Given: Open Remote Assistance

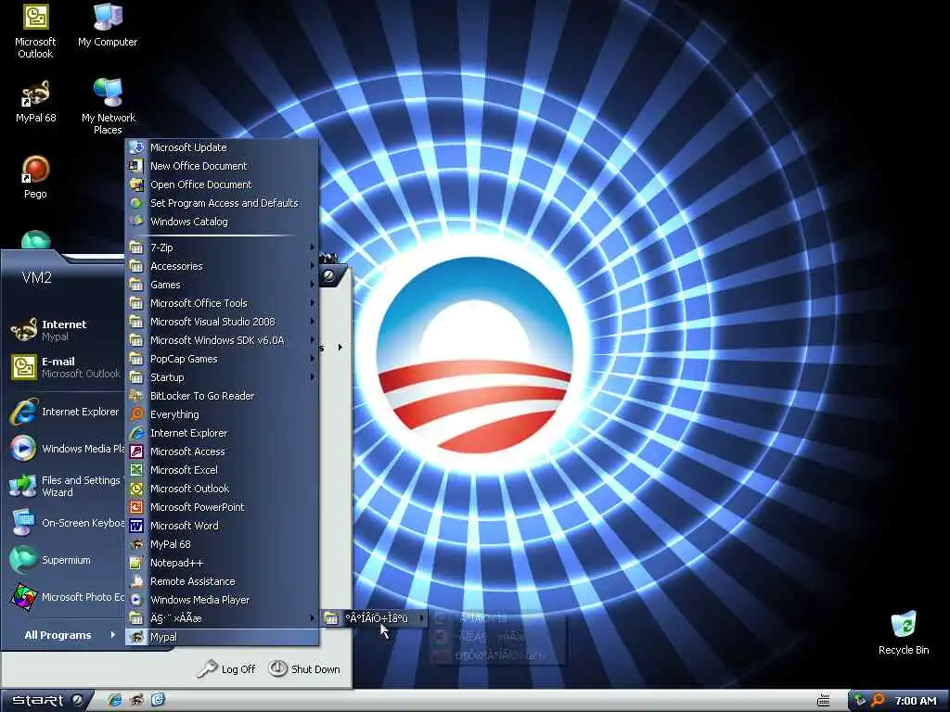Looking at the screenshot, I should pyautogui.click(x=222, y=582).
